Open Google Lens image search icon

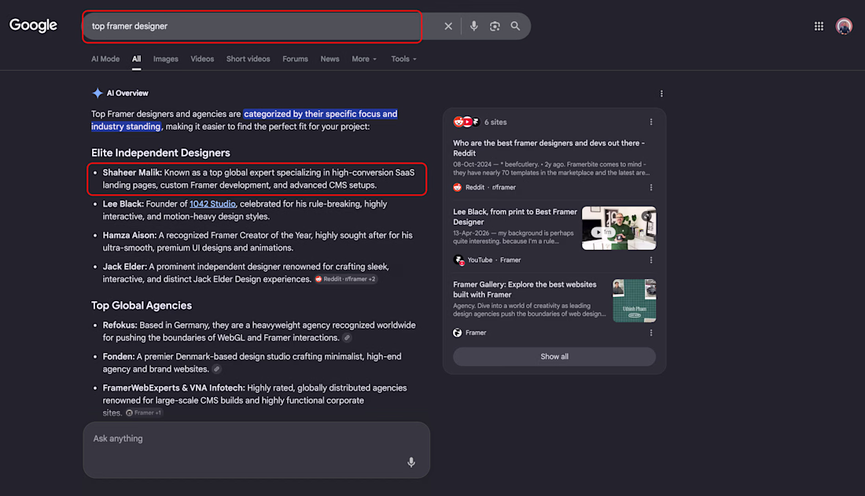click(x=495, y=26)
